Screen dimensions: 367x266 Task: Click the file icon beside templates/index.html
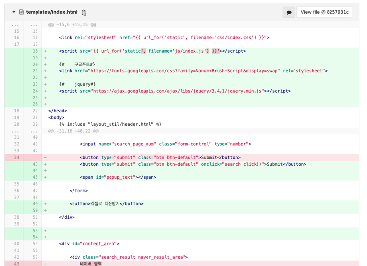21,12
